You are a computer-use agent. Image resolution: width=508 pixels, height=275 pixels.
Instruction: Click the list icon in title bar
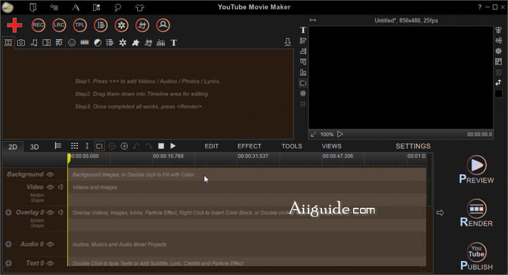tap(54, 7)
